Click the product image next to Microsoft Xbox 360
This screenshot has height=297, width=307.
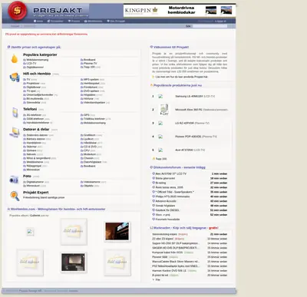tap(163, 110)
